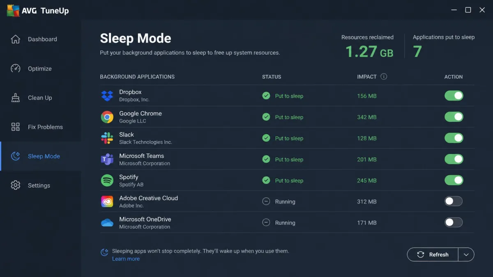
Task: Click the Spotify app icon
Action: click(x=107, y=180)
